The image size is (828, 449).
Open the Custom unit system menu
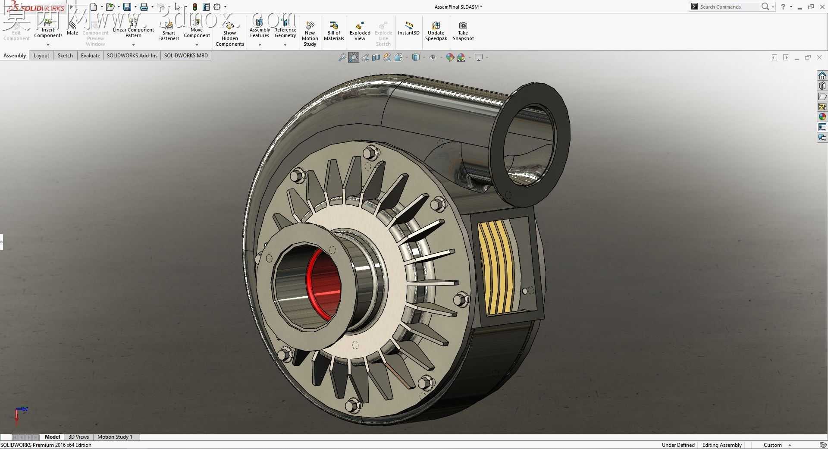(x=777, y=445)
